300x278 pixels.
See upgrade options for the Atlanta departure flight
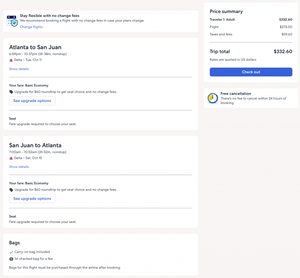pyautogui.click(x=32, y=101)
